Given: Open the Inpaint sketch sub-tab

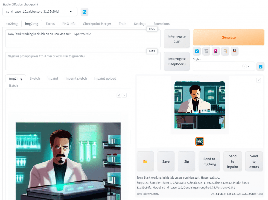Looking at the screenshot, I should coord(76,78).
